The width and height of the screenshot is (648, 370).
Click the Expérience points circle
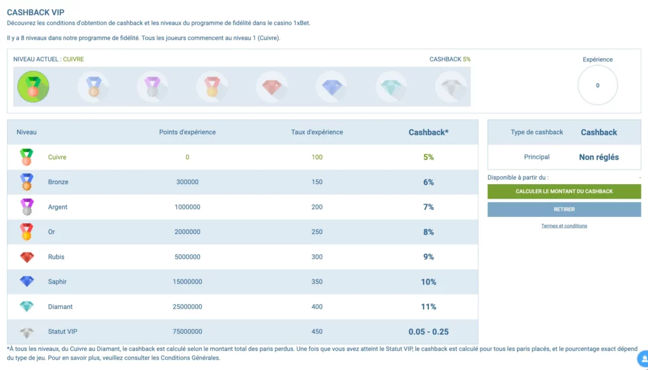(x=597, y=85)
